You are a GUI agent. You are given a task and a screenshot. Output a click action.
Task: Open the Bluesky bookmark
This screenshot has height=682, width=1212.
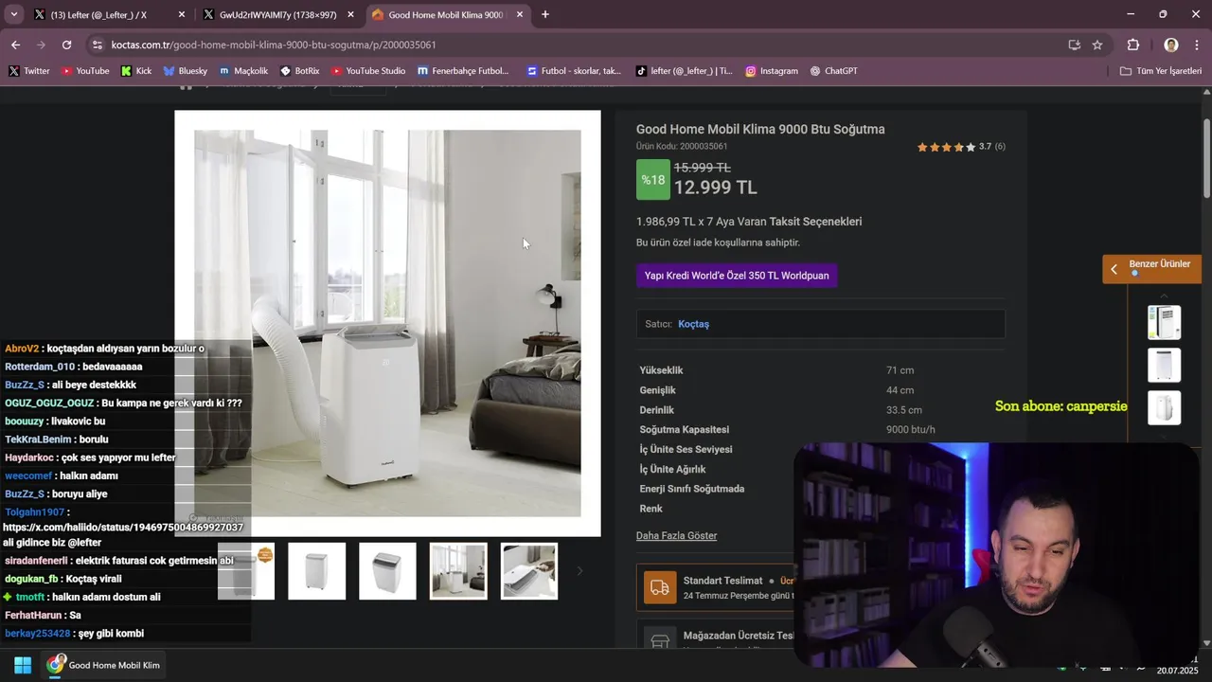click(x=185, y=71)
